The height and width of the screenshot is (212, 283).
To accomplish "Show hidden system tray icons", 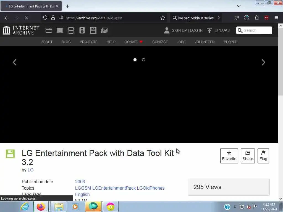I will (235, 207).
